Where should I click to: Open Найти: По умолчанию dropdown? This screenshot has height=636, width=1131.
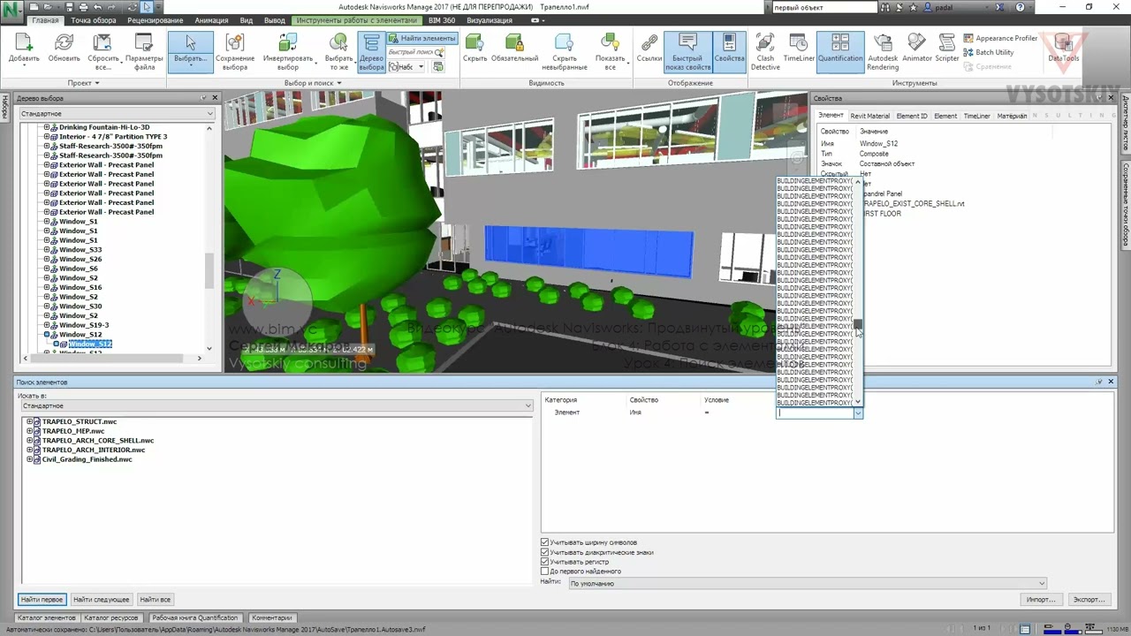coord(807,583)
